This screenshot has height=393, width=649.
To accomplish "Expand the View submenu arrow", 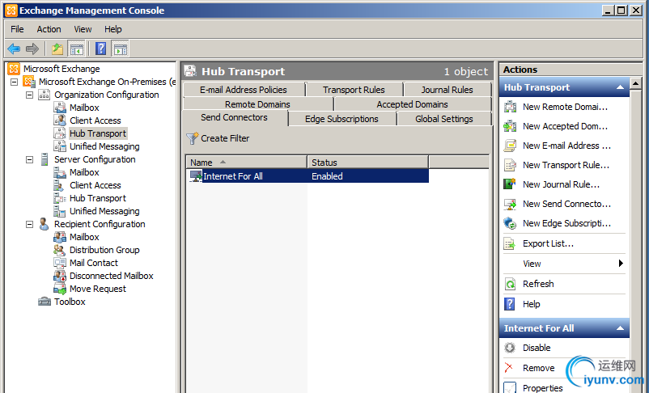I will [621, 264].
